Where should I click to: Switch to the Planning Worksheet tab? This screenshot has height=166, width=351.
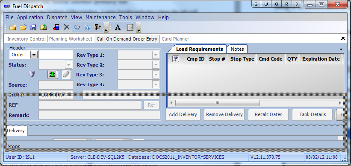(71, 39)
